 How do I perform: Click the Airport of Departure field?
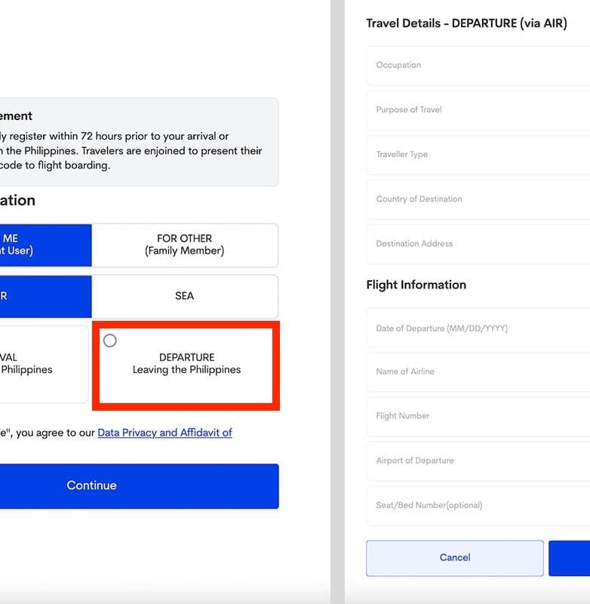pos(478,461)
